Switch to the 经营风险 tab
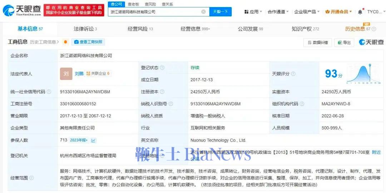 tap(140, 29)
